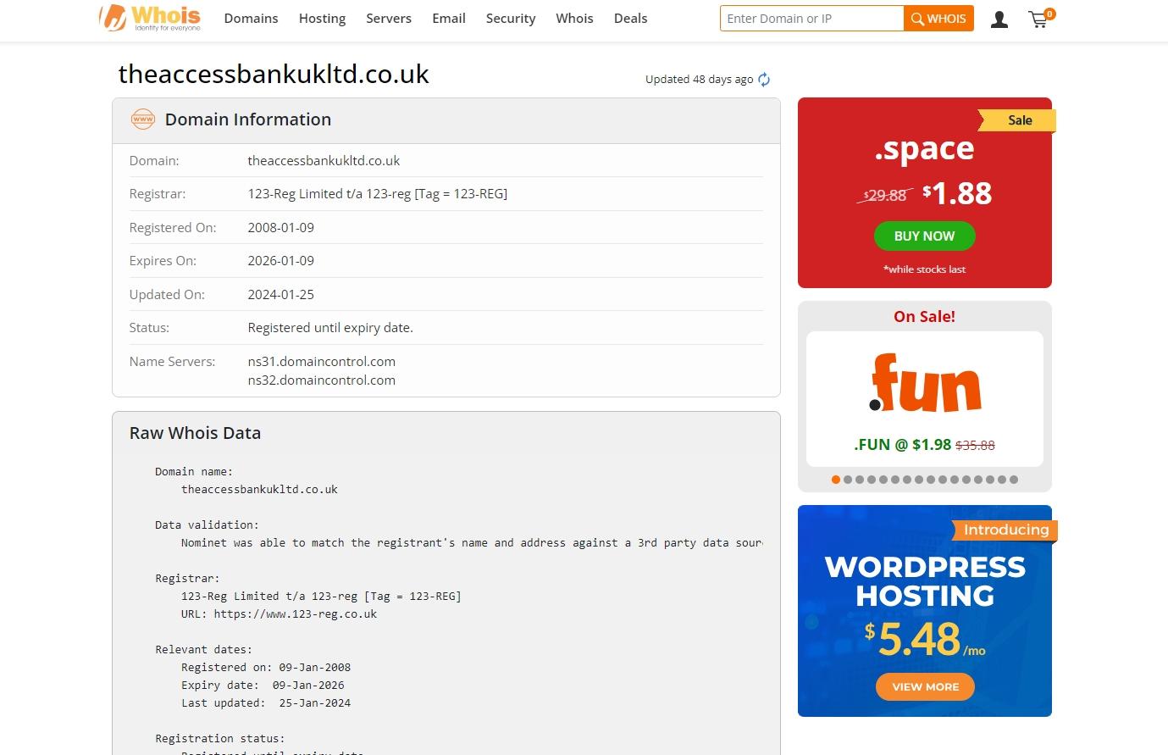Open the Email menu
Screen dimensions: 1168x755
[x=449, y=19]
